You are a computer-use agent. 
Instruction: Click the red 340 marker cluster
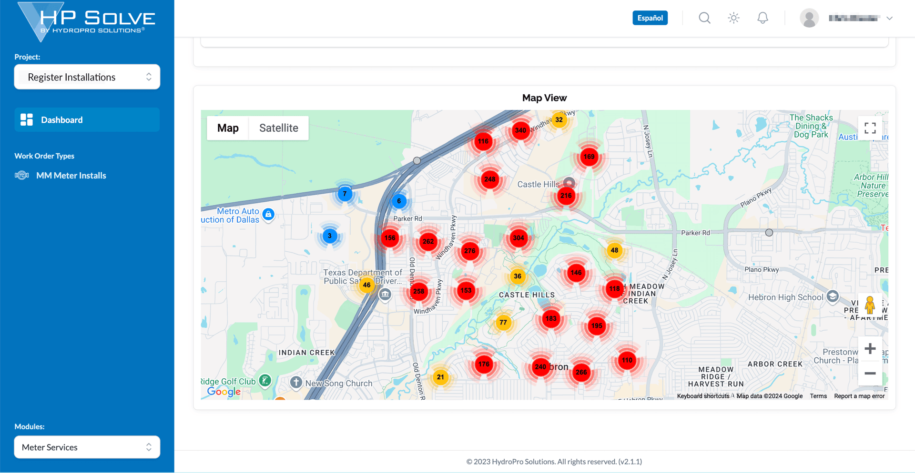click(520, 130)
